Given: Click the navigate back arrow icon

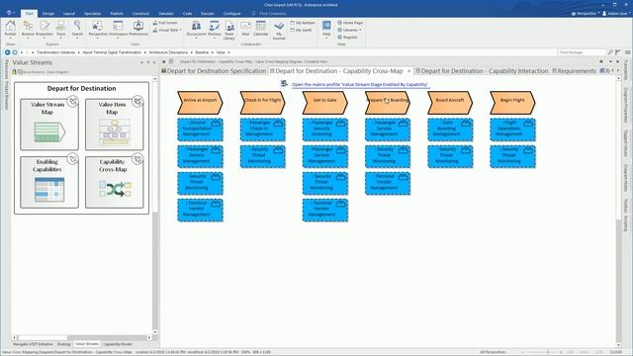Looking at the screenshot, I should coord(7,52).
